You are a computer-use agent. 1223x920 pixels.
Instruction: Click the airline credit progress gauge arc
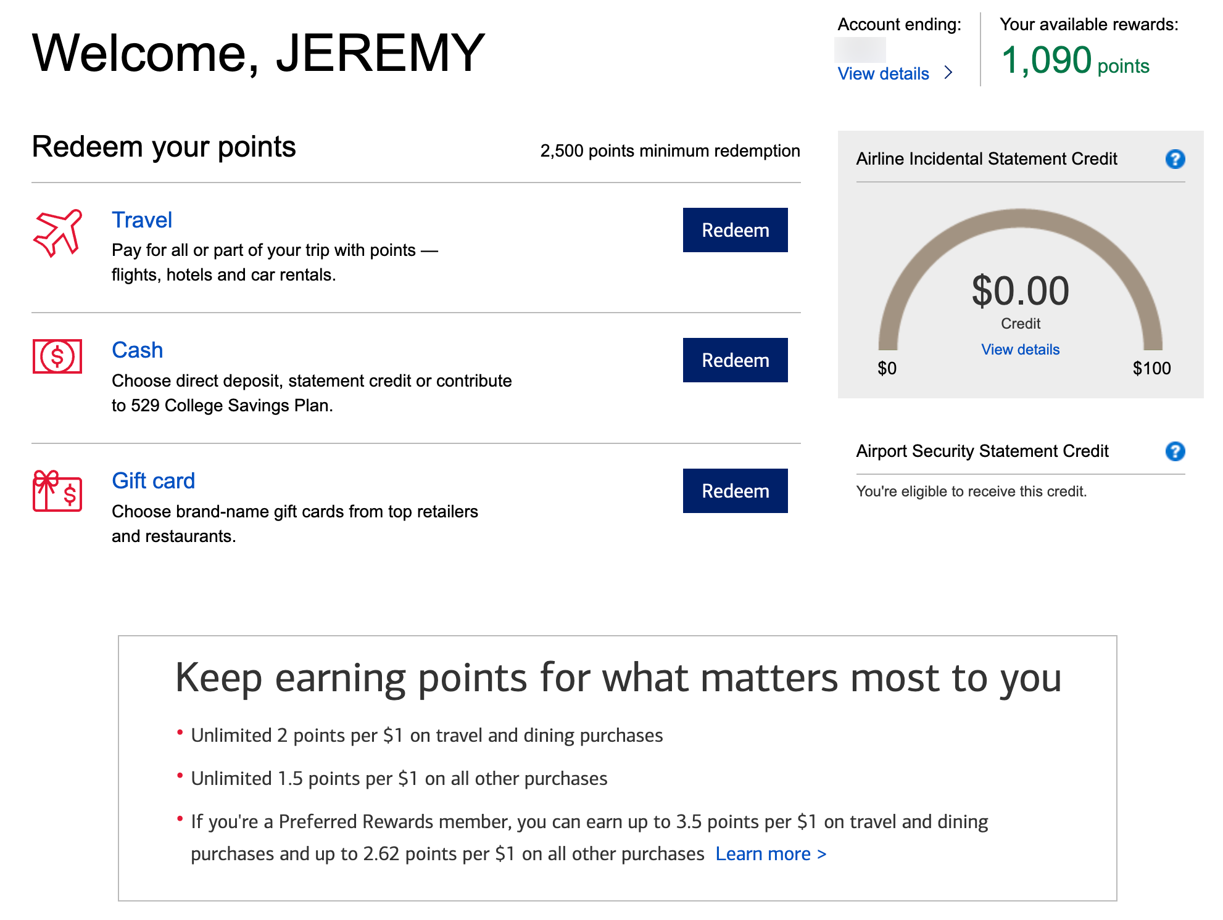(1021, 219)
